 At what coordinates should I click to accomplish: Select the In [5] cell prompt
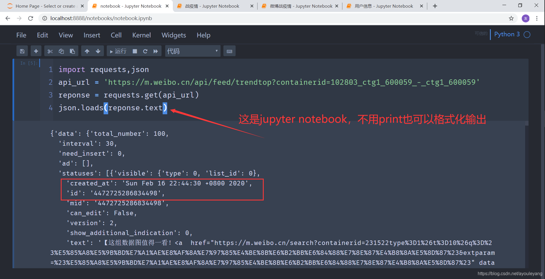tap(29, 63)
